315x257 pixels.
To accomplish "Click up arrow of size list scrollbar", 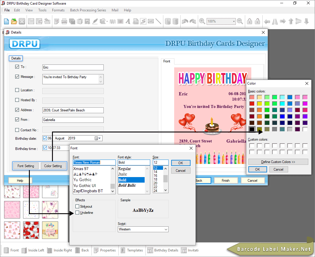I will 165,169.
